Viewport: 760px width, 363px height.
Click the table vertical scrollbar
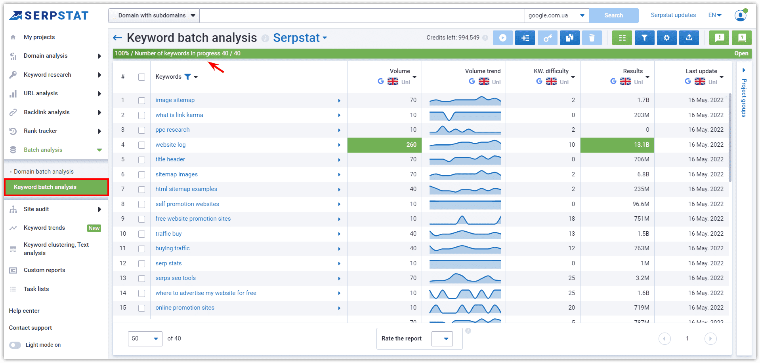click(x=730, y=138)
